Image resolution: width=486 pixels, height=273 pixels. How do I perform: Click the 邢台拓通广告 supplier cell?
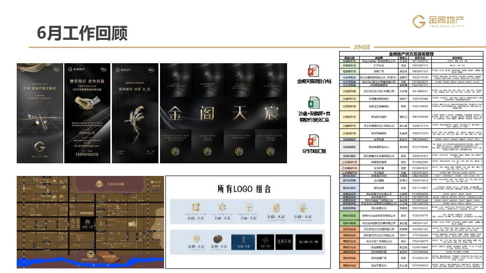click(379, 258)
